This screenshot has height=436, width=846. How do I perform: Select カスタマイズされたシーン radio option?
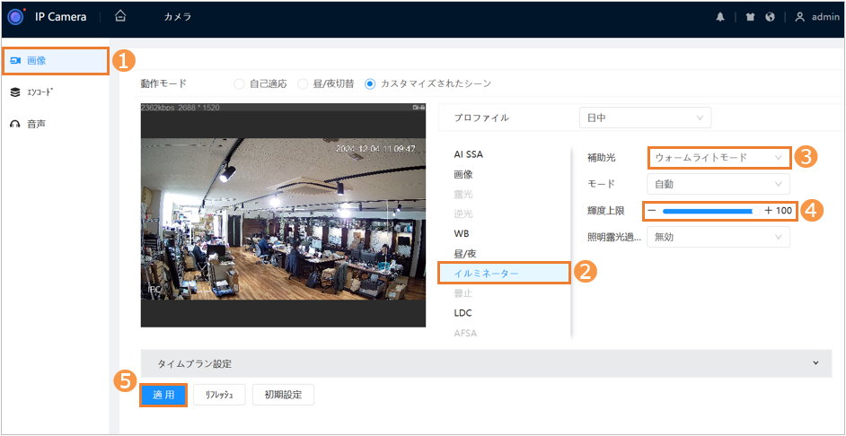click(x=370, y=83)
